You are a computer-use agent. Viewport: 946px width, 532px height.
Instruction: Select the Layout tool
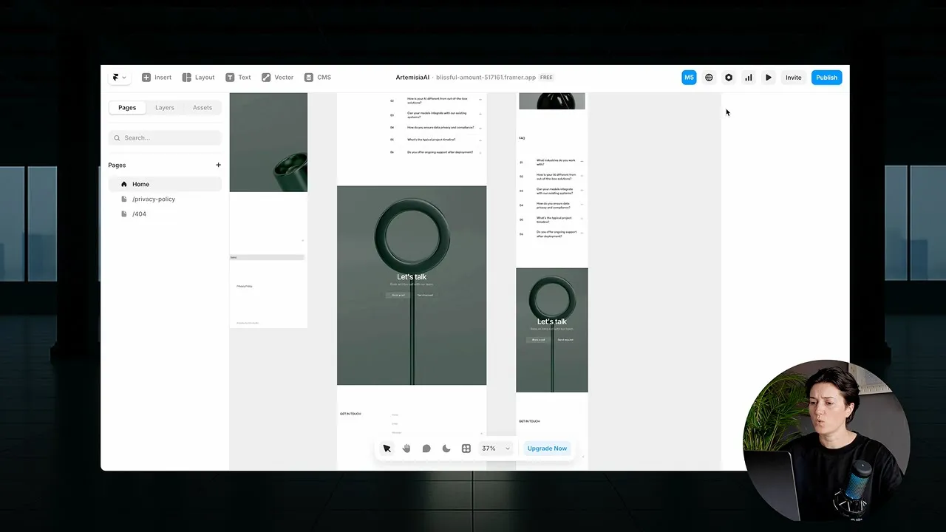[x=198, y=77]
